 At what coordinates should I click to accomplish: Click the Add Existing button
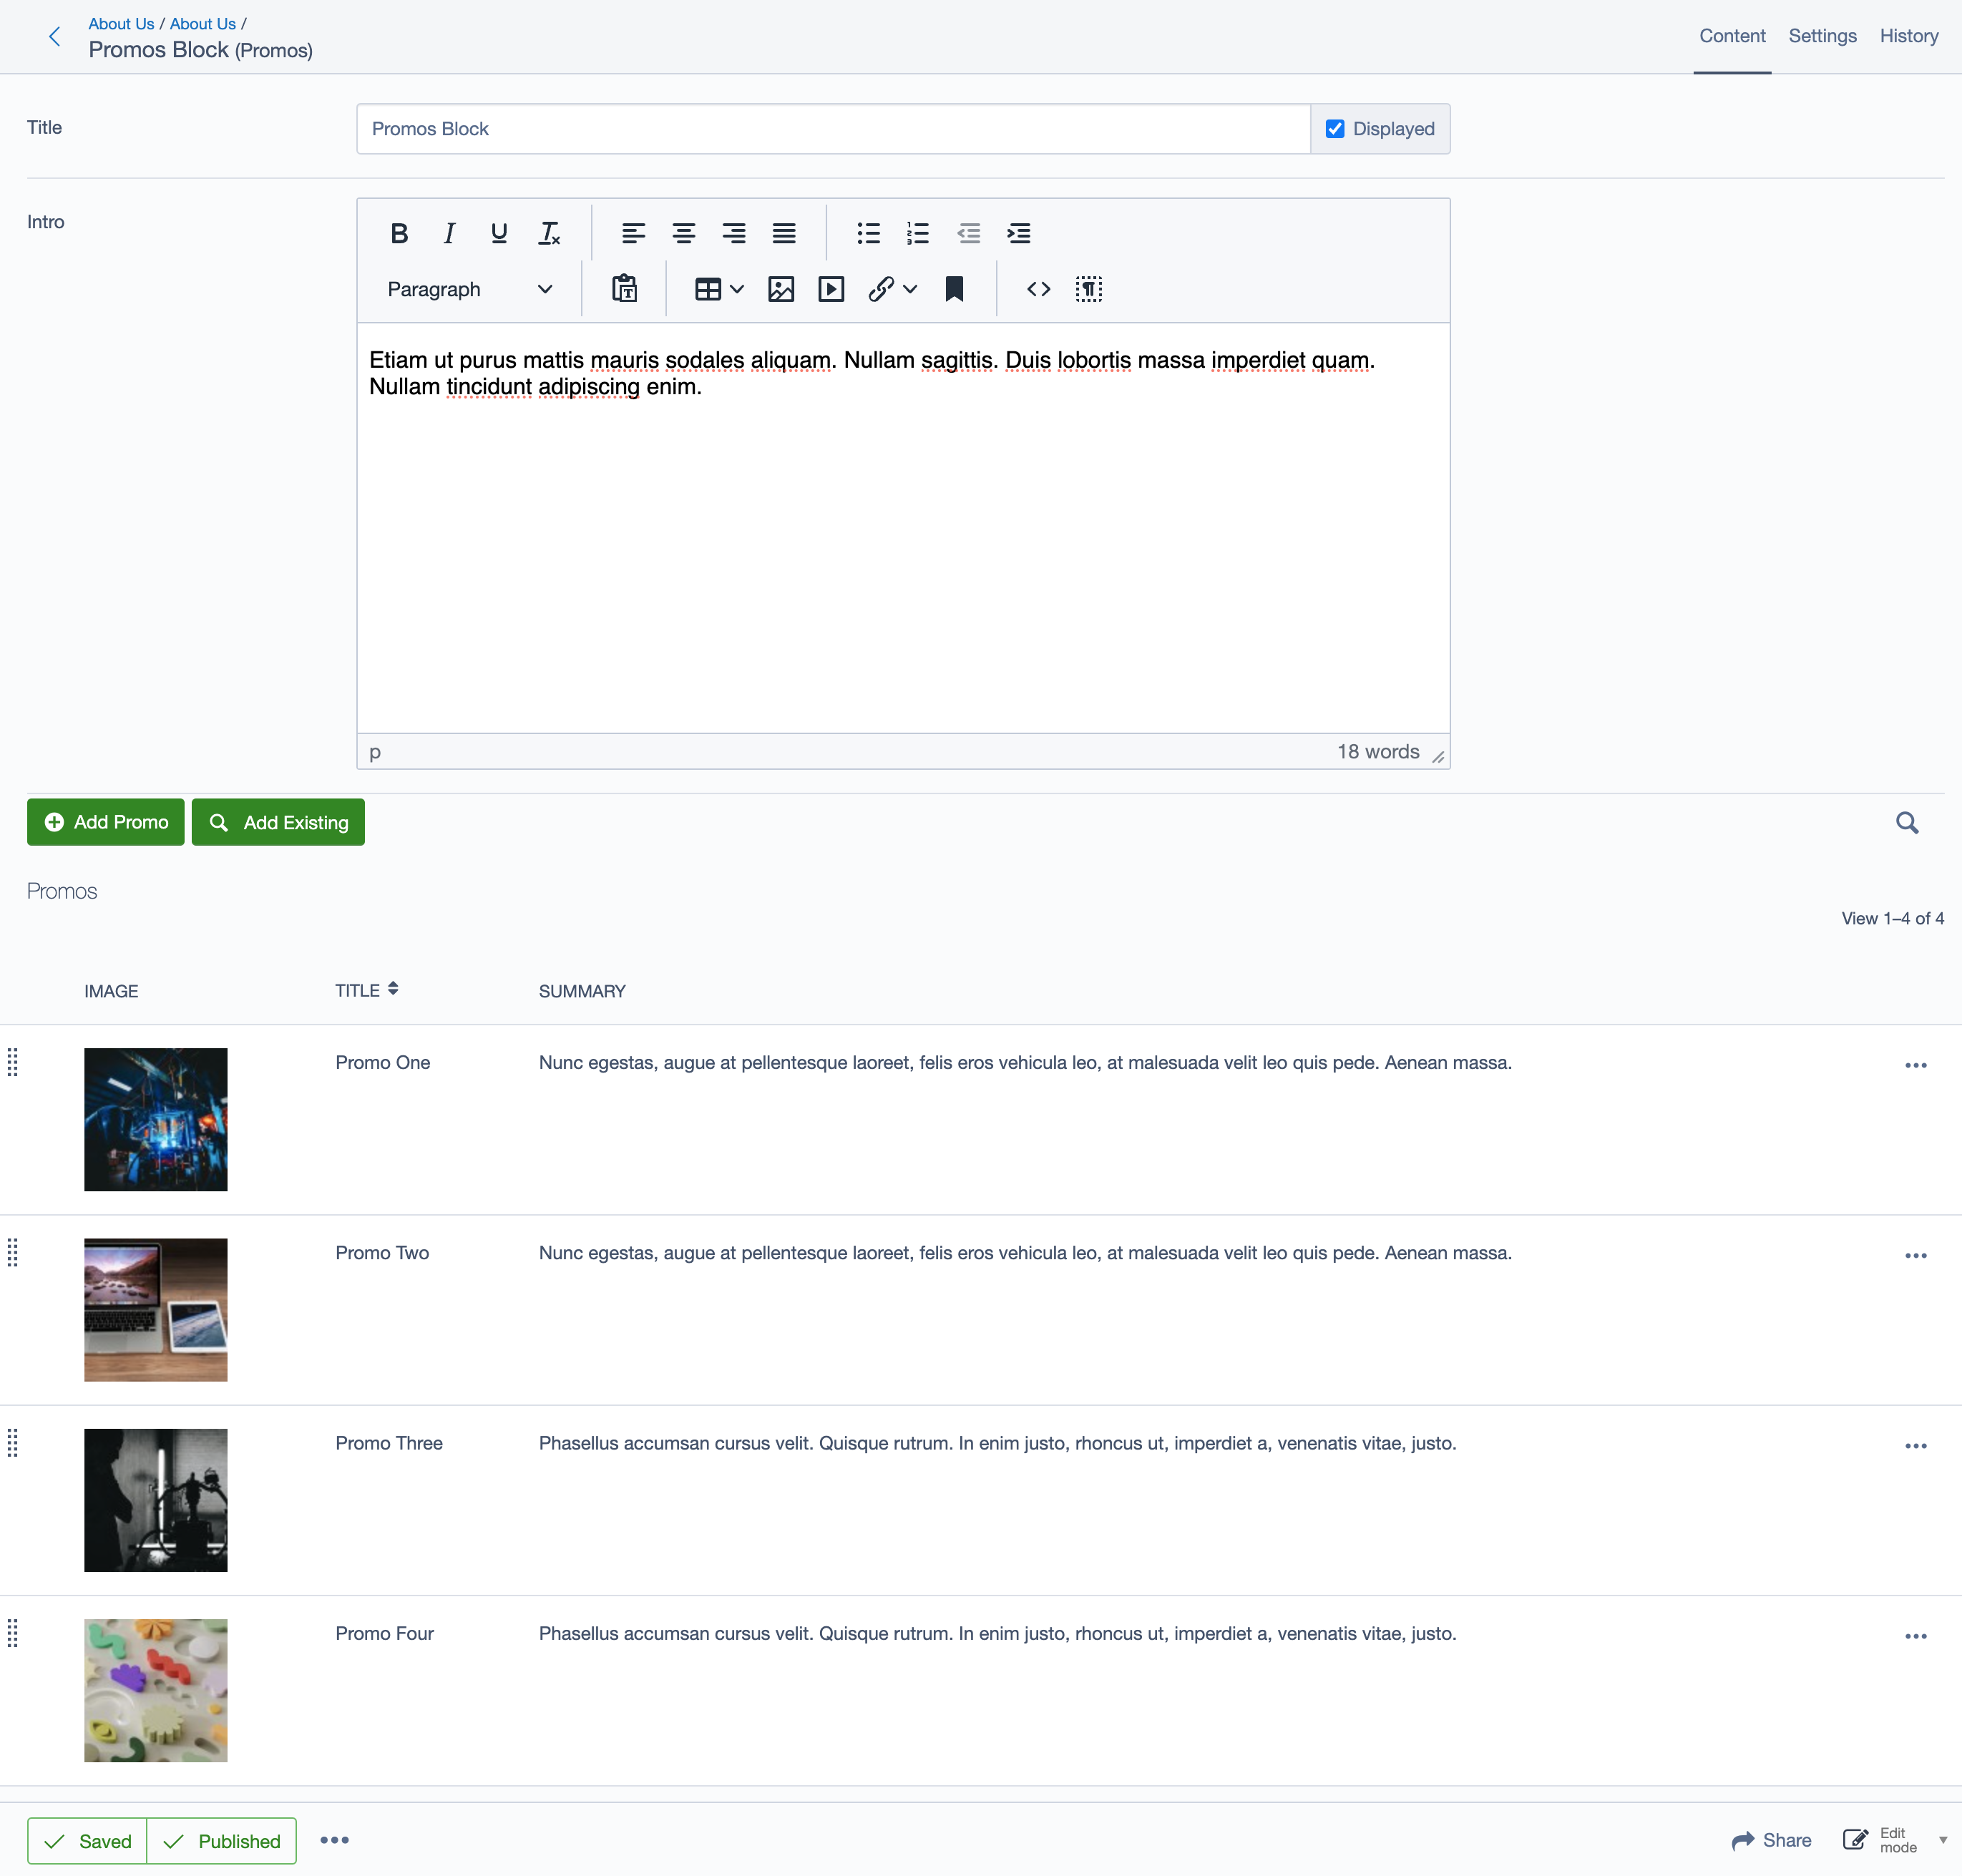[278, 822]
